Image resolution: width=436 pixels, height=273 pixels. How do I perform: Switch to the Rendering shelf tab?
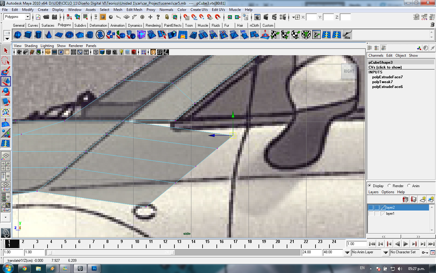click(153, 25)
